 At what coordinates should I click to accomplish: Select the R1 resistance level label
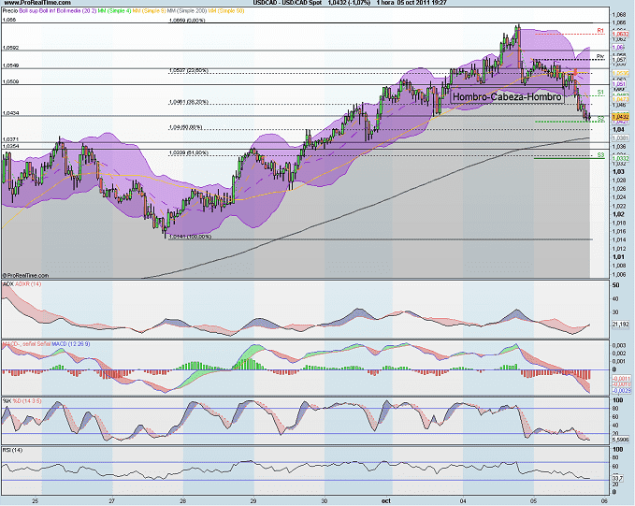tap(600, 30)
